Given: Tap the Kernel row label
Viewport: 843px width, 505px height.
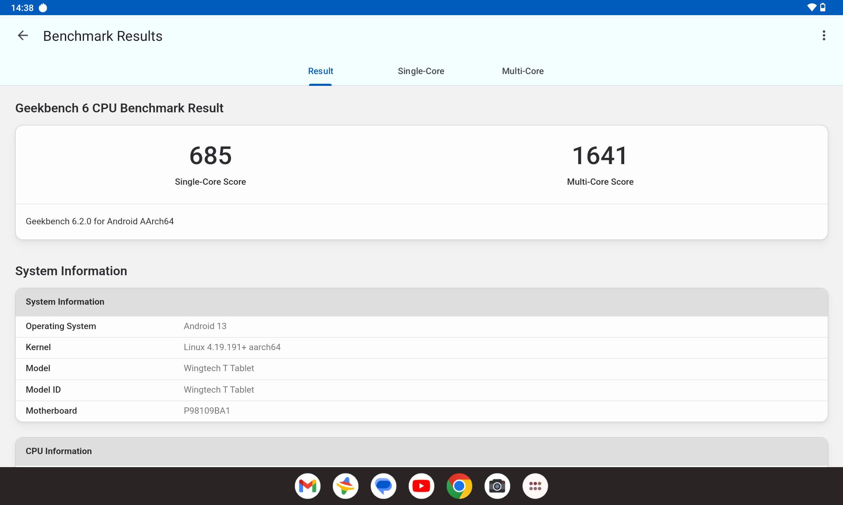Looking at the screenshot, I should [38, 347].
